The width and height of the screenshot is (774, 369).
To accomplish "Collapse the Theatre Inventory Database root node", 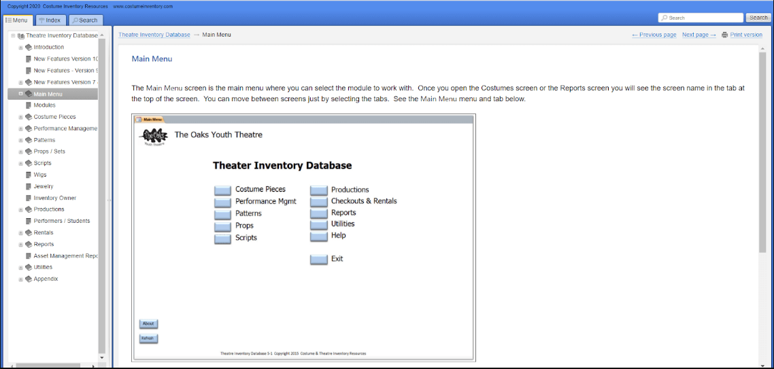I will click(13, 35).
